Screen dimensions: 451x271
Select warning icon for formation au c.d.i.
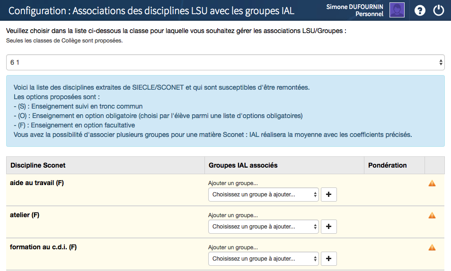pyautogui.click(x=432, y=247)
